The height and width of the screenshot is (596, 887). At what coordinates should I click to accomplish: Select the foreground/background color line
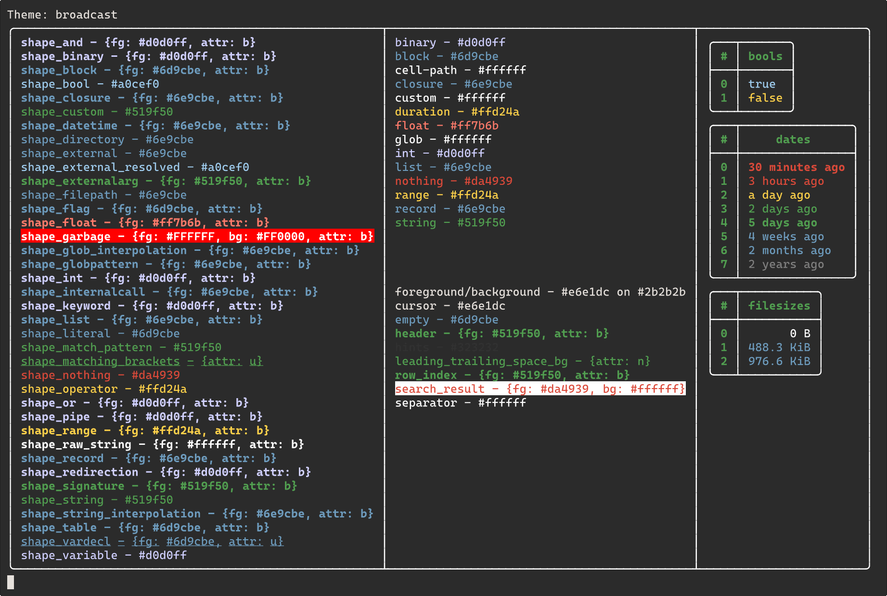540,292
